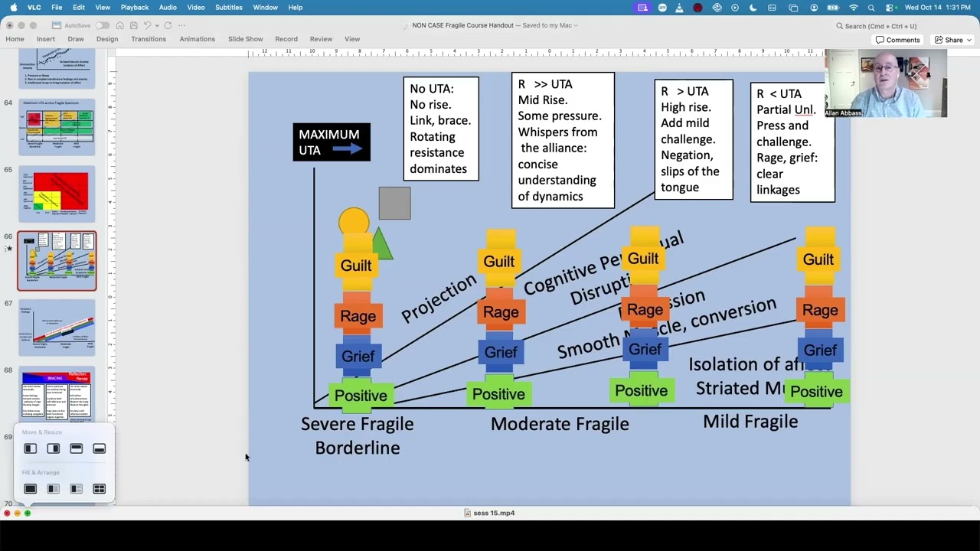The image size is (980, 551).
Task: Expand the undo history dropdown arrow
Action: [156, 25]
